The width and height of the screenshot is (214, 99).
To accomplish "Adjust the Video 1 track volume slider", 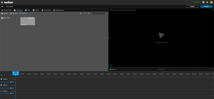I will 7,88.
